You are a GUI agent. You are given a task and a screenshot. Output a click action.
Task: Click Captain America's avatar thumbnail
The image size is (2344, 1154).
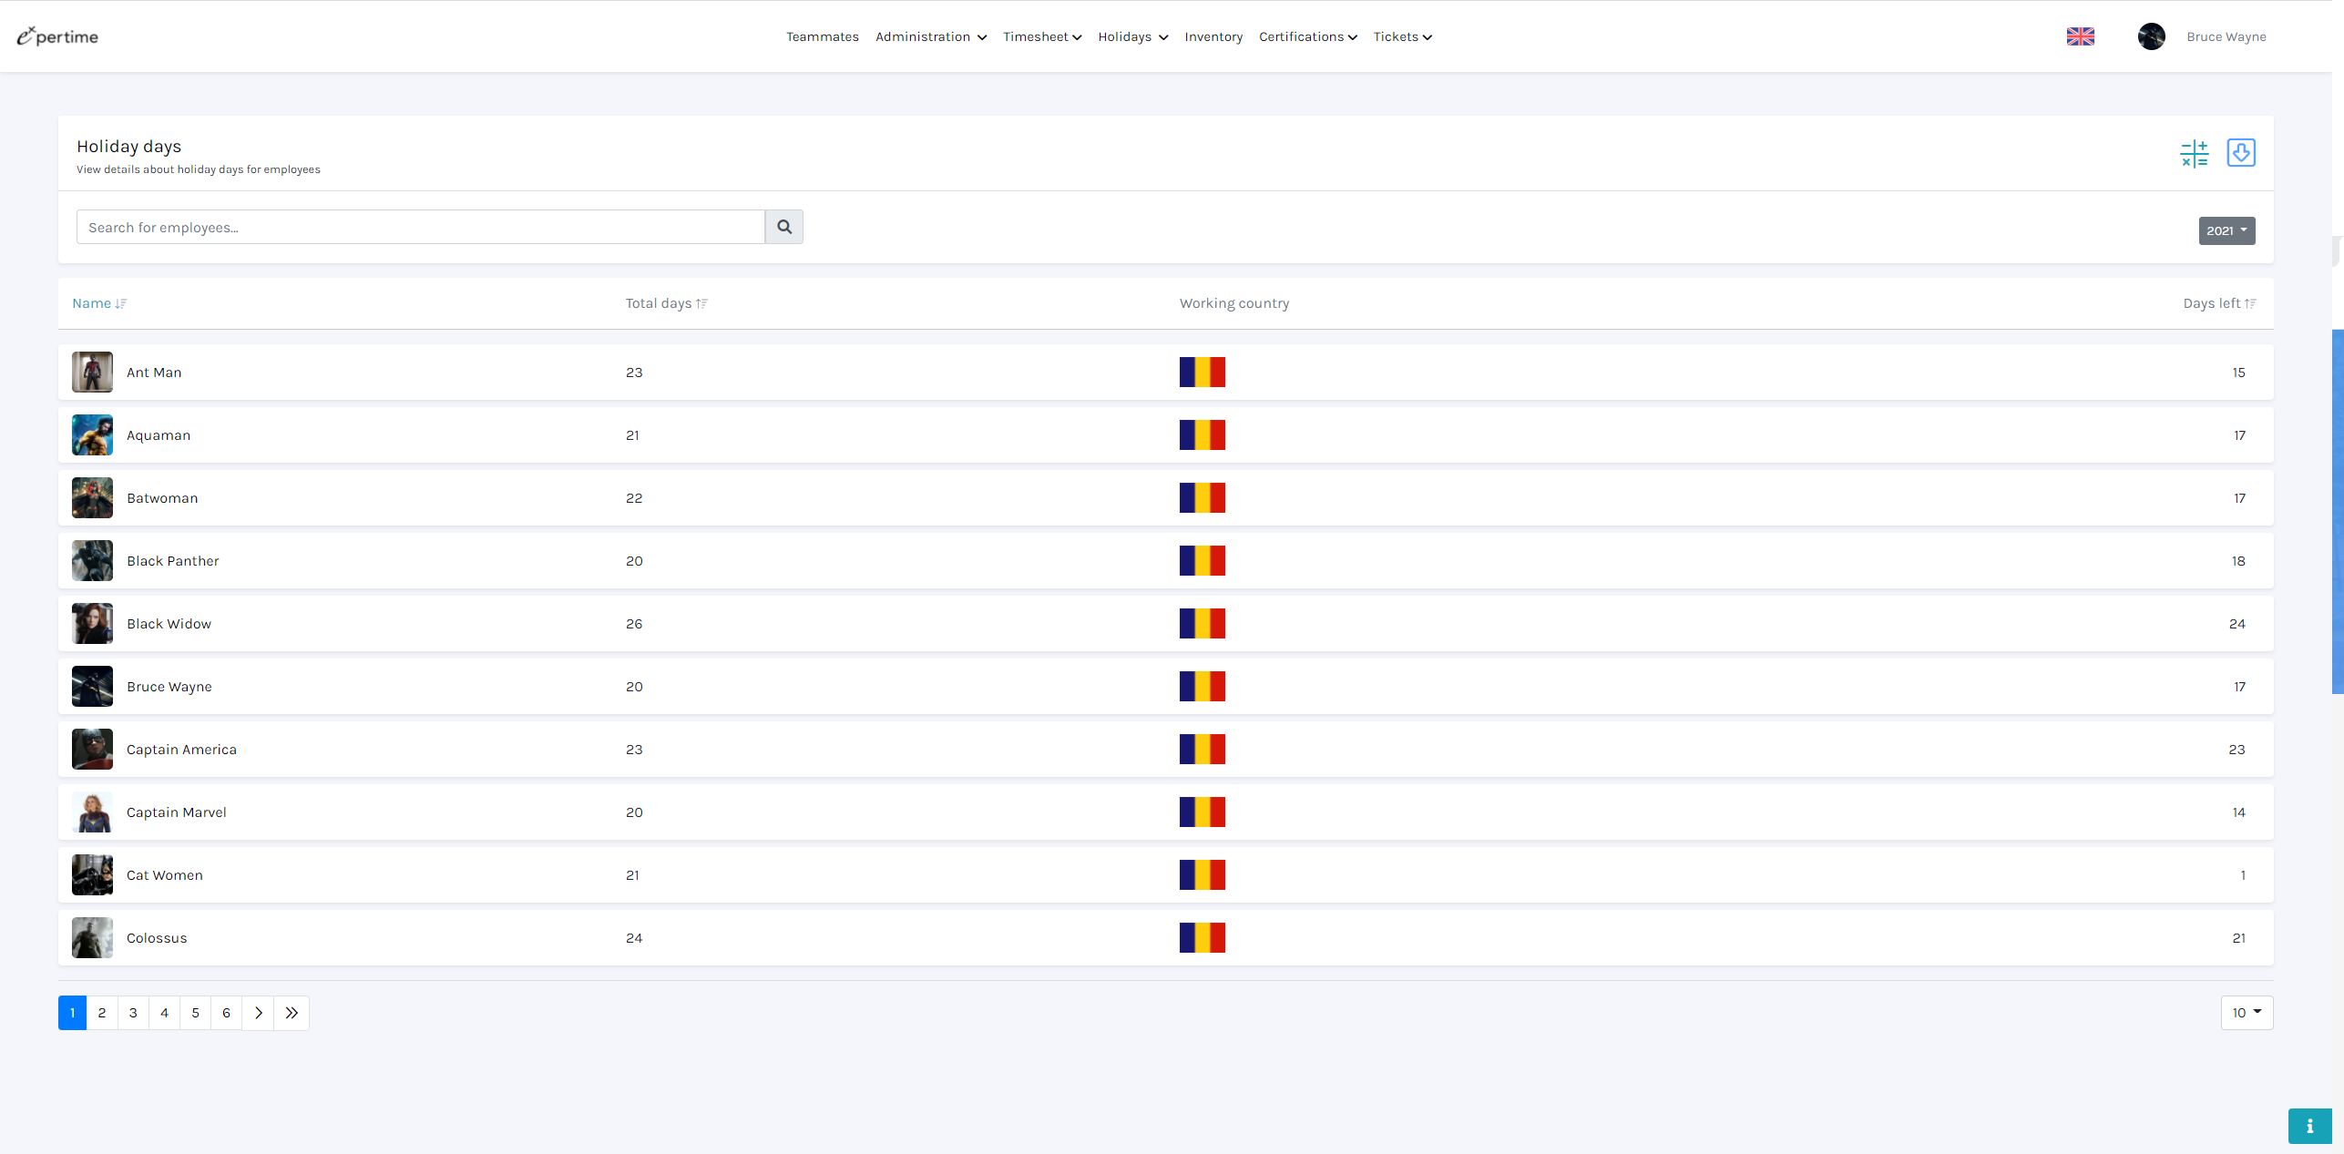92,749
